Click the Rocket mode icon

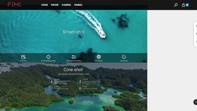tap(52, 81)
